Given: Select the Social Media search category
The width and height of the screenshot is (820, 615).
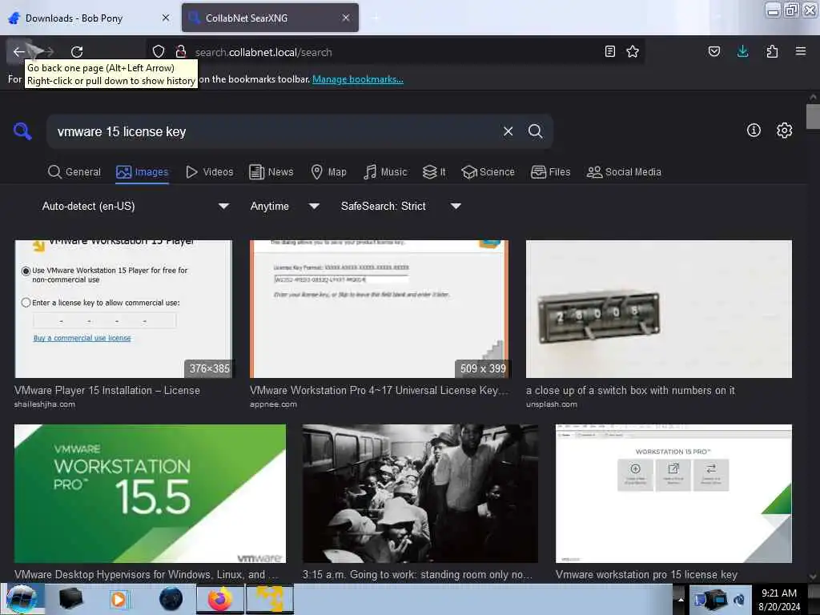Looking at the screenshot, I should (624, 172).
